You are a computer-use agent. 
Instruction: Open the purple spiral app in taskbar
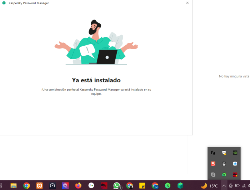(x=65, y=186)
